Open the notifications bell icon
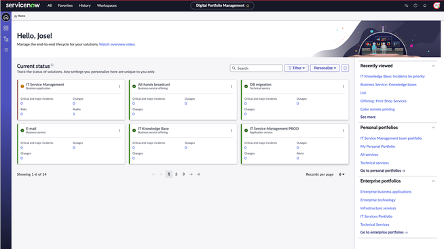The width and height of the screenshot is (444, 249). [x=424, y=5]
